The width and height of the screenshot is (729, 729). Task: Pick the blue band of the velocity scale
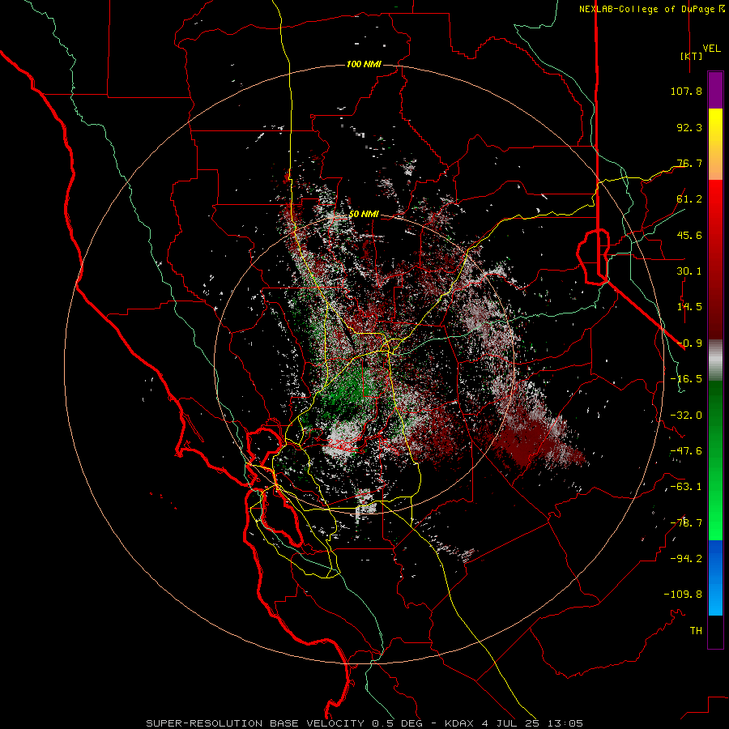tap(715, 578)
